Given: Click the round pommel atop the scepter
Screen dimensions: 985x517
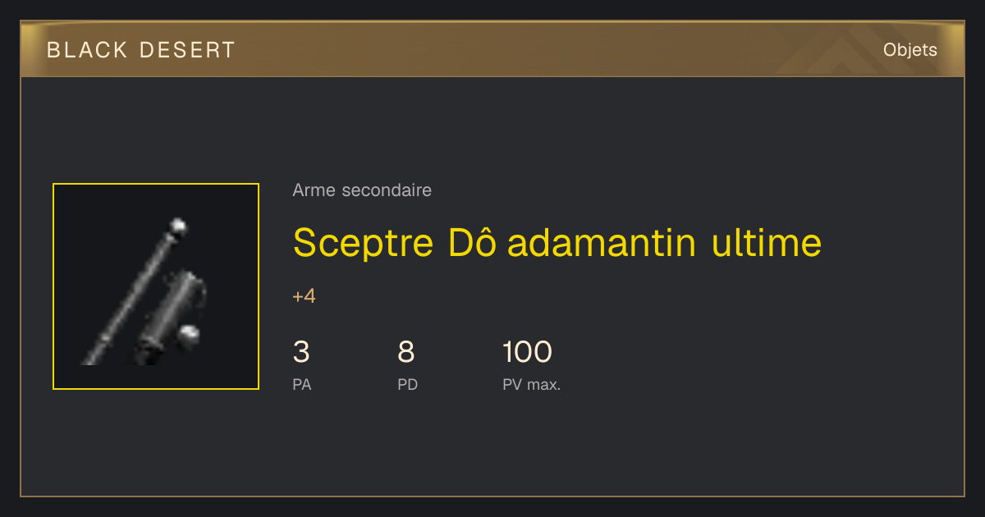Looking at the screenshot, I should pos(176,226).
